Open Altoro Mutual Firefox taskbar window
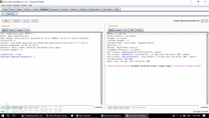 point(57,116)
